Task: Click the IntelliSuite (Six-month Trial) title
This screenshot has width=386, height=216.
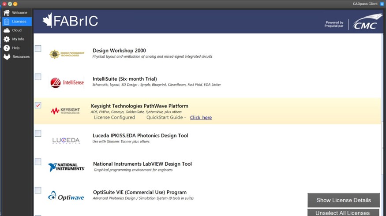Action: [124, 79]
